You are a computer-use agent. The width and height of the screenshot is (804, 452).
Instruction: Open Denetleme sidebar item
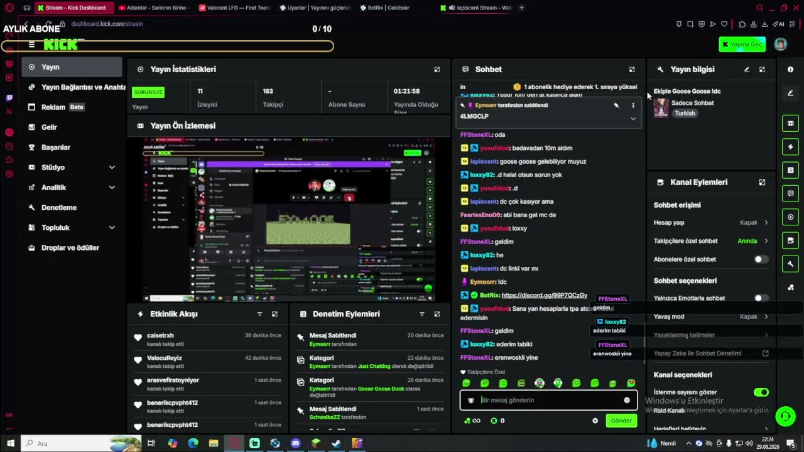tap(72, 208)
